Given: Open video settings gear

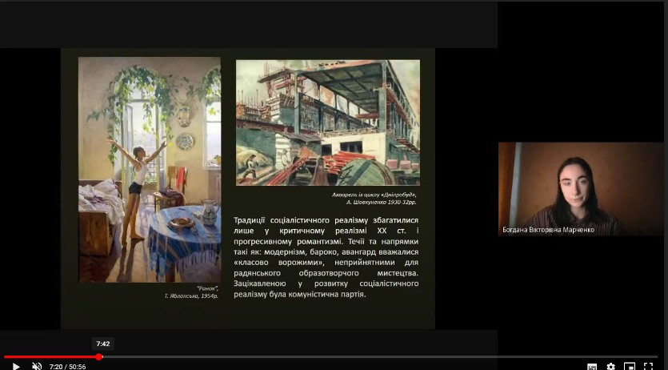Looking at the screenshot, I should [x=610, y=366].
